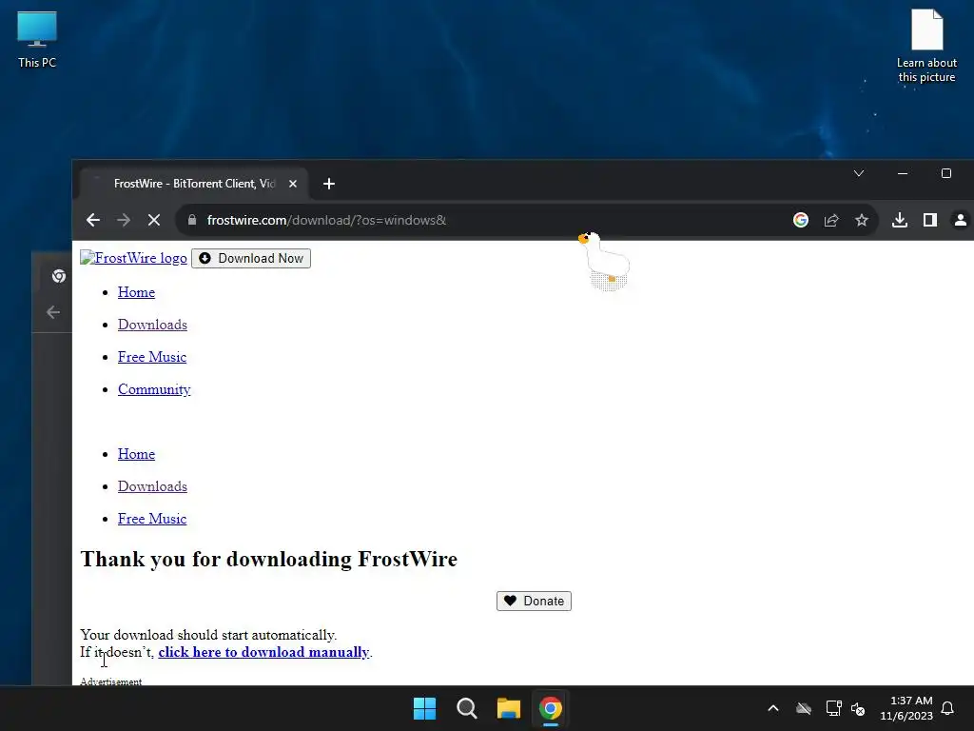
Task: Expand the tab search chevron
Action: click(x=859, y=173)
